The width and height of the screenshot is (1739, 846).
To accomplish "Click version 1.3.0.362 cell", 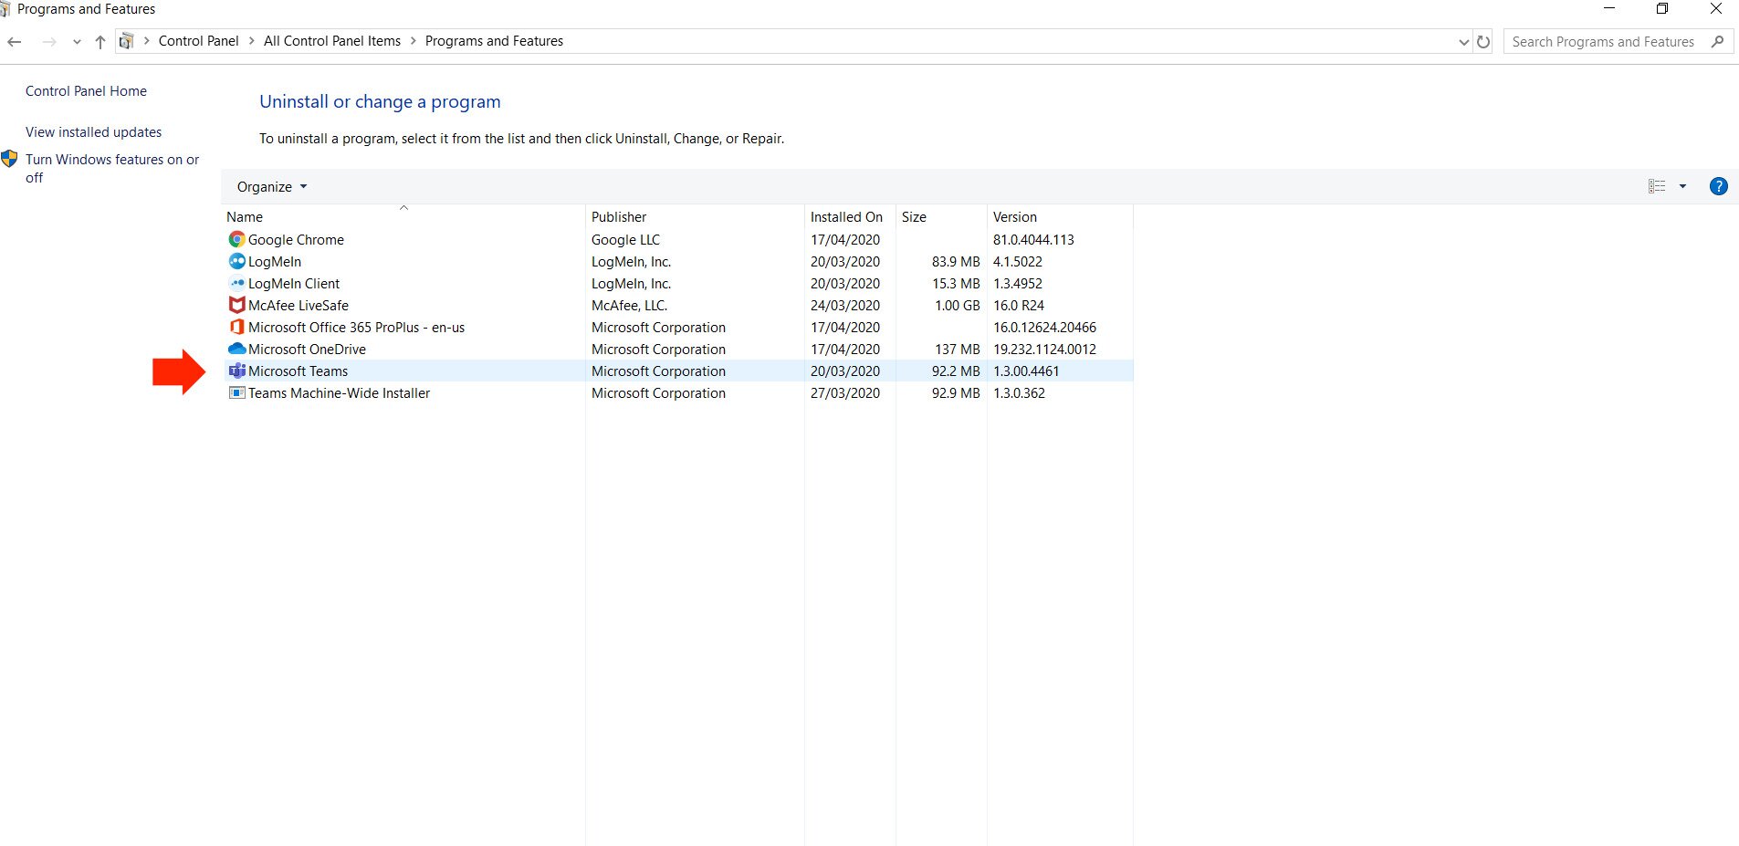I will 1019,393.
